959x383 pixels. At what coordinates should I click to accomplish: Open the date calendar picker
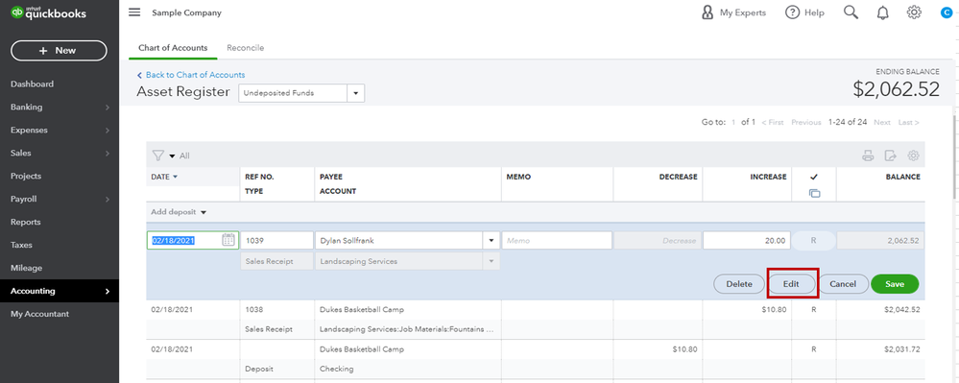[228, 240]
